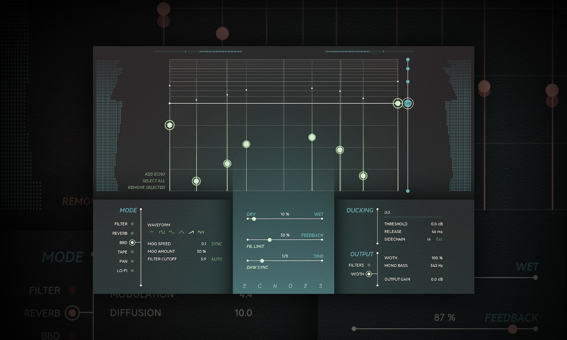Select the Tape mode option
Screen dimensions: 567x340
[x=132, y=252]
